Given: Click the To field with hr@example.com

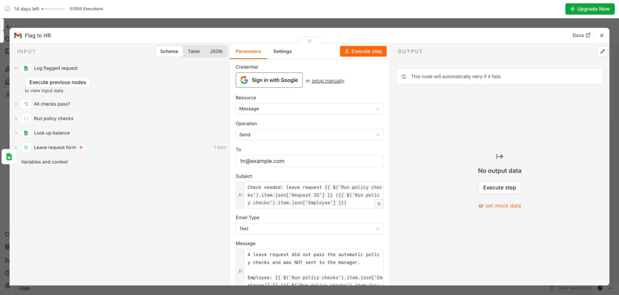Looking at the screenshot, I should click(x=309, y=161).
